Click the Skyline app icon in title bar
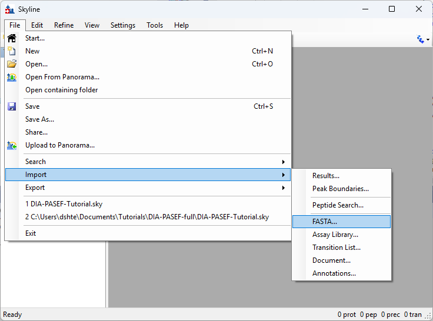Image resolution: width=433 pixels, height=321 pixels. pyautogui.click(x=9, y=9)
